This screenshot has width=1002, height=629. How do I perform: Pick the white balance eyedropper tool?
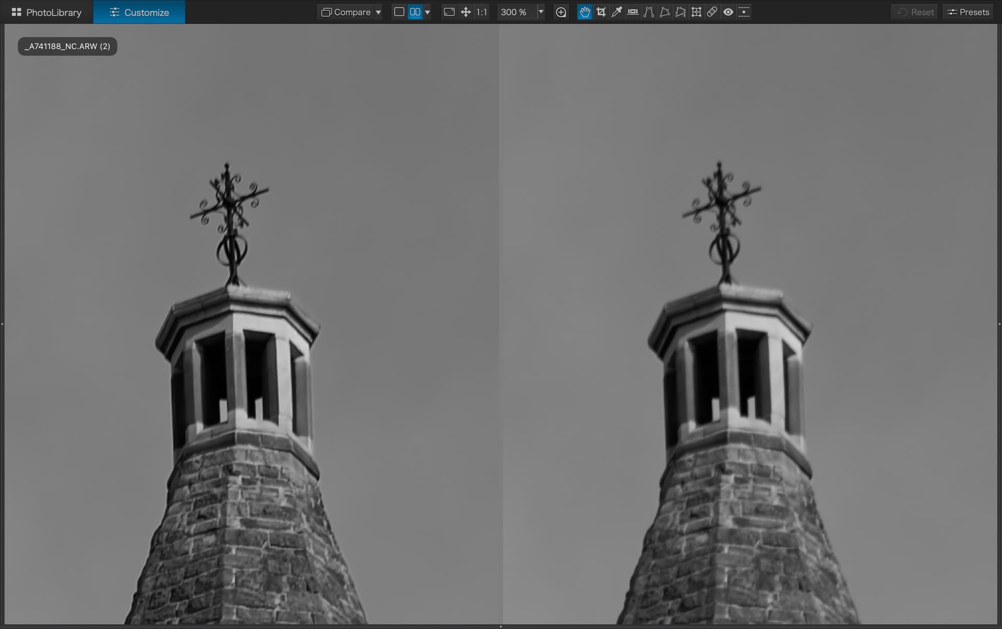[x=616, y=12]
